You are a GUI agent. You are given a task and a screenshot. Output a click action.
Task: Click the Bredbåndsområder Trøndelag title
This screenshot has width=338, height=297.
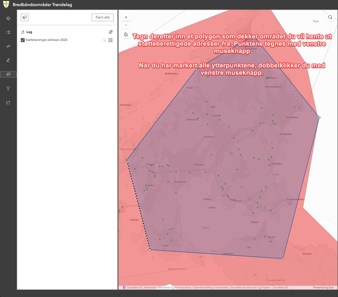[x=42, y=5]
